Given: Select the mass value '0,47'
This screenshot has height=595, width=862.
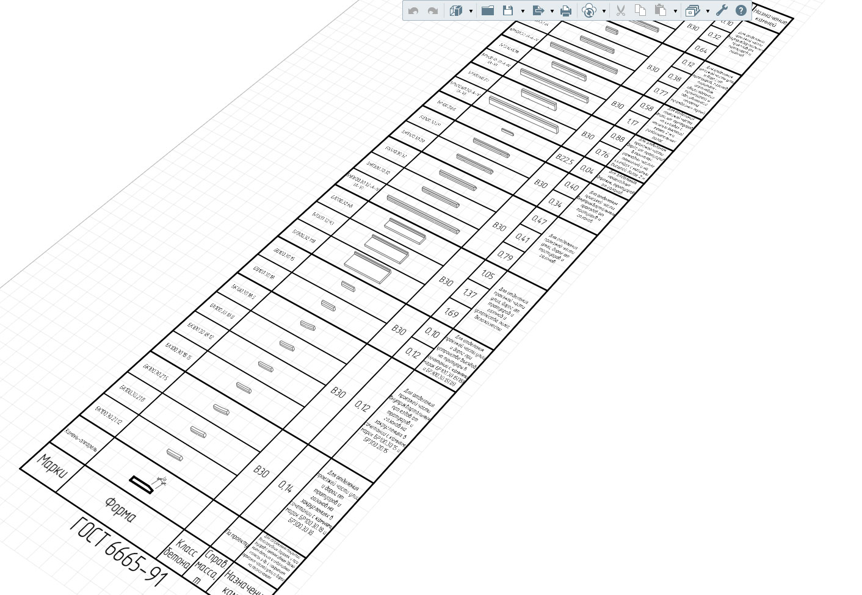Looking at the screenshot, I should [539, 220].
